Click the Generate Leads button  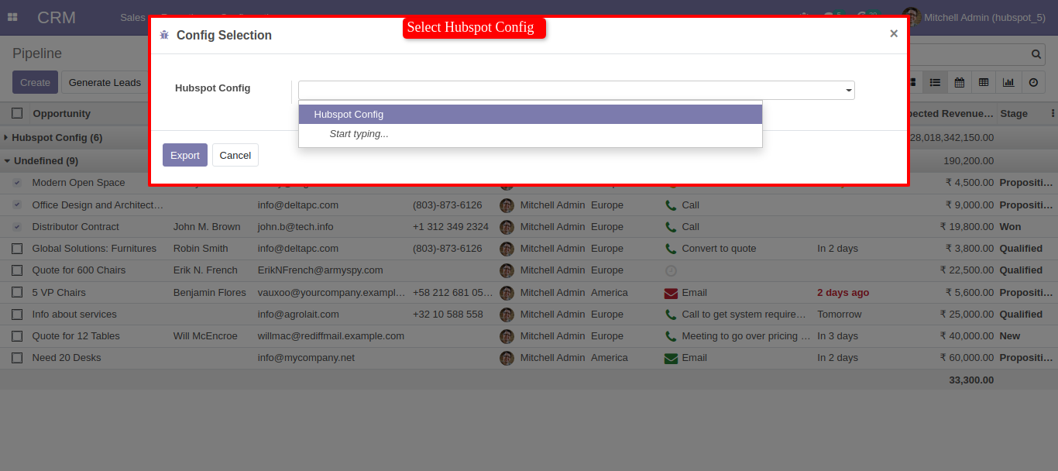click(105, 82)
